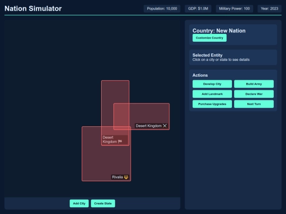Screen dimensions: 286x214
Task: Click the Actions panel heading
Action: [200, 75]
